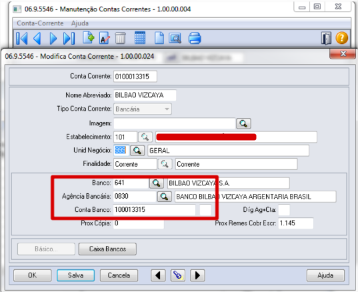The image size is (358, 292).
Task: Click the Finalidade code field
Action: click(x=135, y=164)
